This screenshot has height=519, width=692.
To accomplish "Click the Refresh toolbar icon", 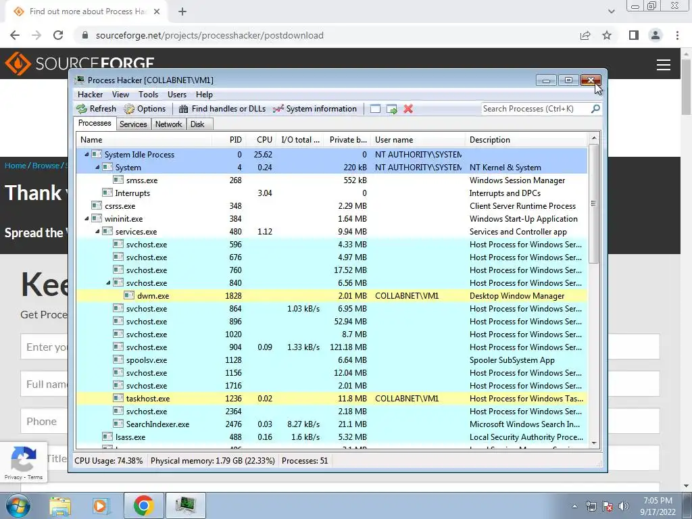I will point(82,109).
